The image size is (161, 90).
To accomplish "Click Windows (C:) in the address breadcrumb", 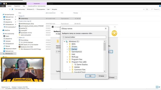I will pyautogui.click(x=30, y=9).
